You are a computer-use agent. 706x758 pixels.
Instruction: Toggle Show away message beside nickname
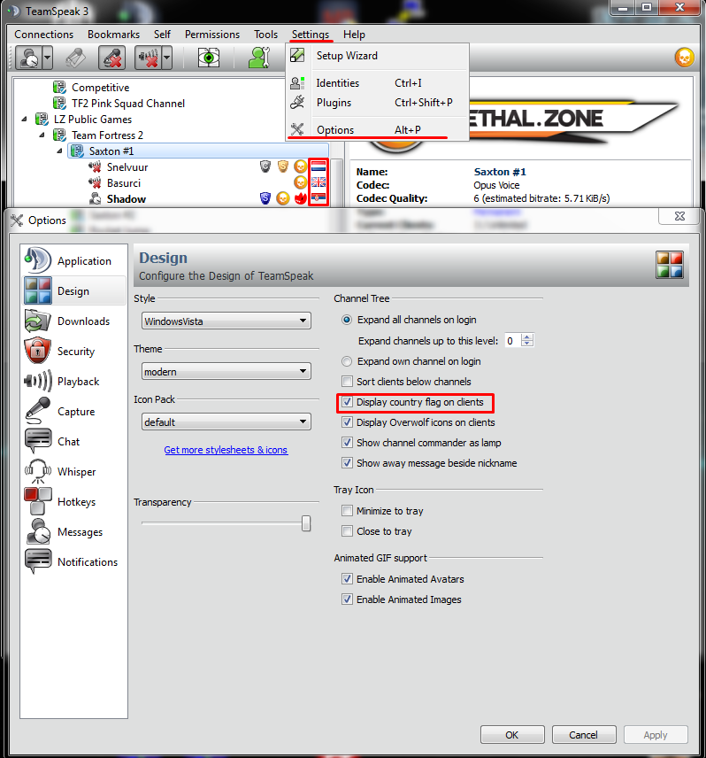click(347, 462)
